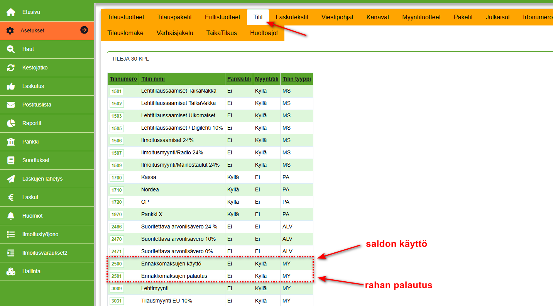Click the Laskut euro icon

pyautogui.click(x=11, y=197)
